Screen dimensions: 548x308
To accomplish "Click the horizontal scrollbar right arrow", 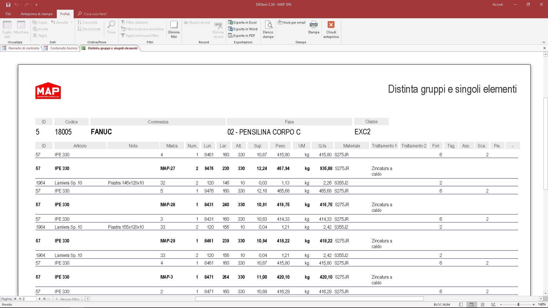I will click(x=541, y=299).
